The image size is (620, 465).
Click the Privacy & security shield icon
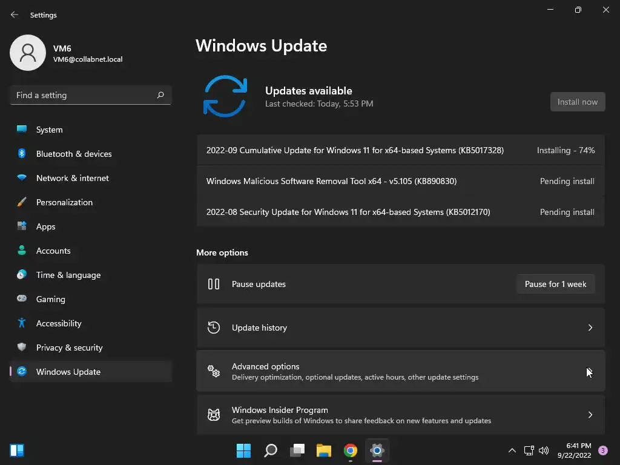click(x=22, y=347)
